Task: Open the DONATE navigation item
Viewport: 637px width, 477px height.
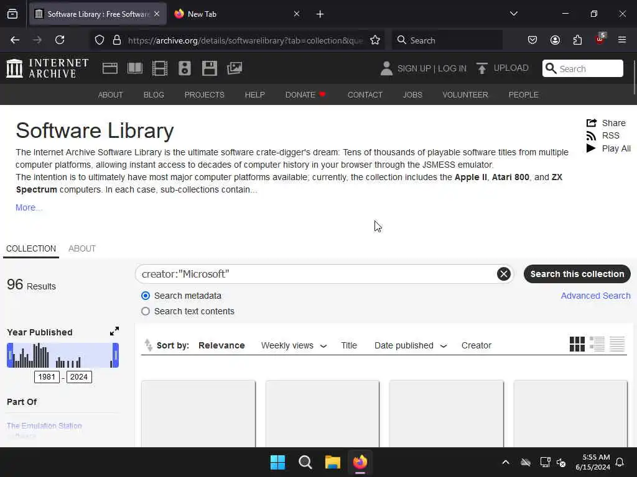Action: click(x=305, y=94)
